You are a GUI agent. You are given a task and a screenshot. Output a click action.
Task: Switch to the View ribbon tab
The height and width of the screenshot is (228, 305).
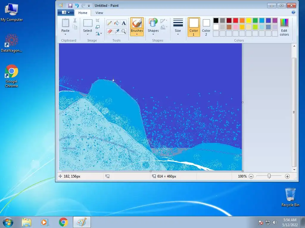point(99,13)
